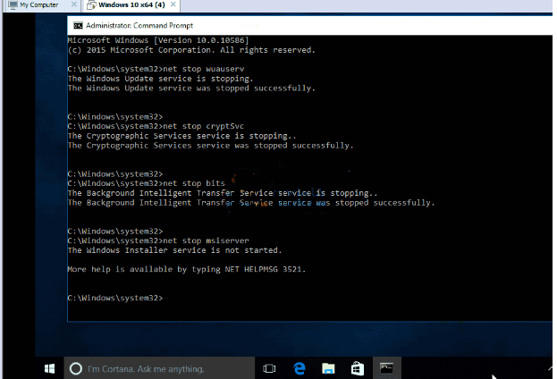The image size is (557, 379).
Task: Type in Cortana search box
Action: [159, 368]
